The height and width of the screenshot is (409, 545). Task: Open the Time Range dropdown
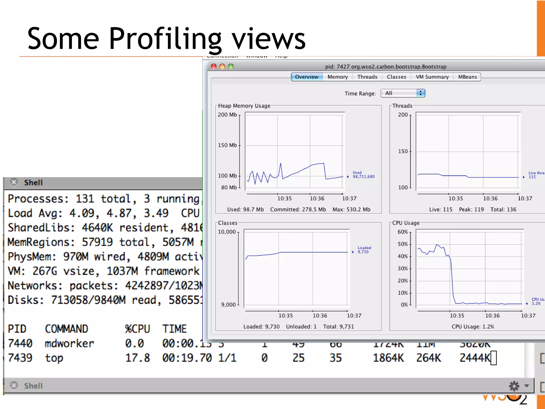[403, 93]
